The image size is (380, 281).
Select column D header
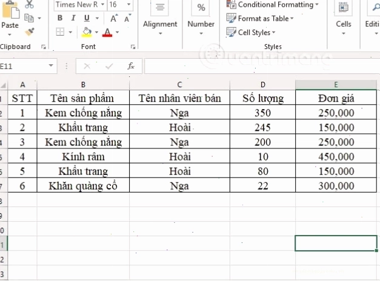click(262, 85)
